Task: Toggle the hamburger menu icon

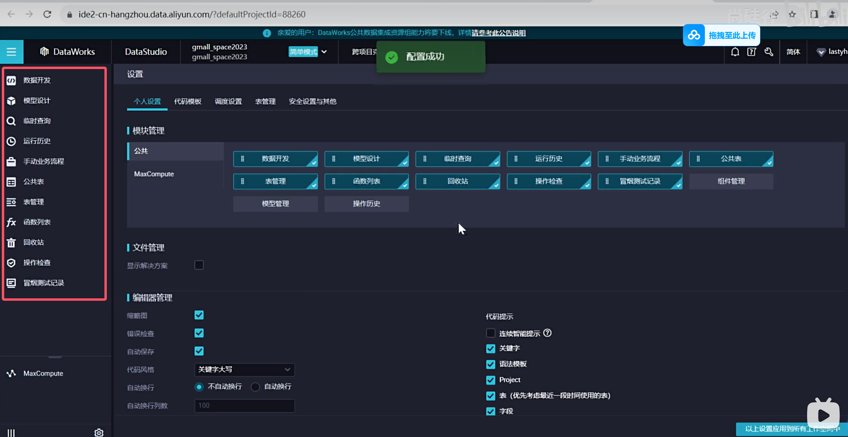Action: 11,52
